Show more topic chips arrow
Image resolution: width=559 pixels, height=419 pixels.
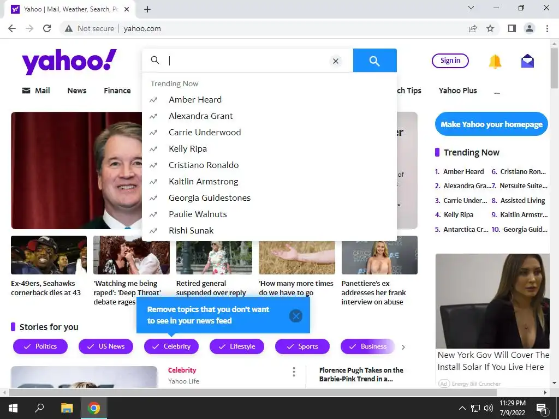(403, 347)
